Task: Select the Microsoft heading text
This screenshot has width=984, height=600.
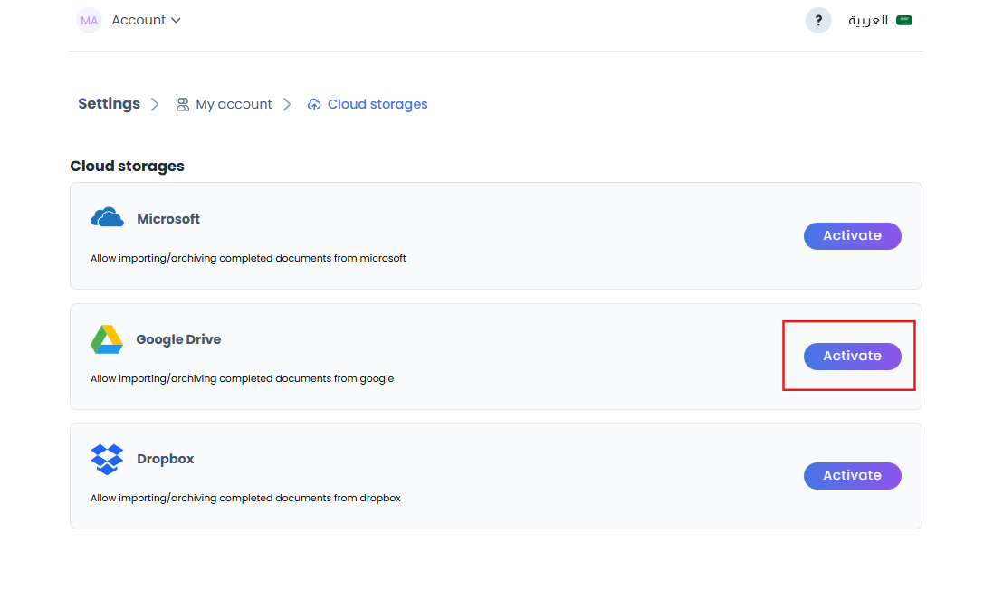Action: 168,219
